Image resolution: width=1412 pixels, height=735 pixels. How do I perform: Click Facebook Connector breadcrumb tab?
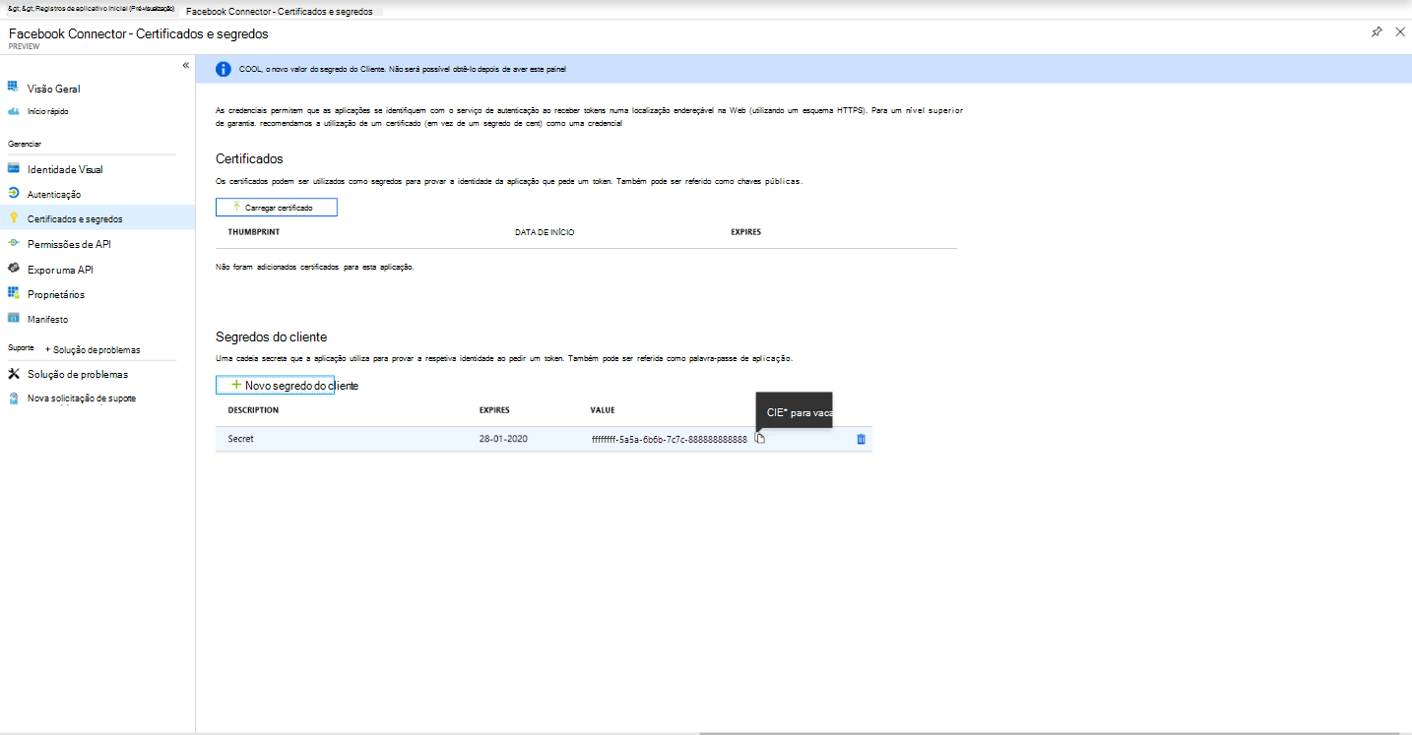click(279, 12)
